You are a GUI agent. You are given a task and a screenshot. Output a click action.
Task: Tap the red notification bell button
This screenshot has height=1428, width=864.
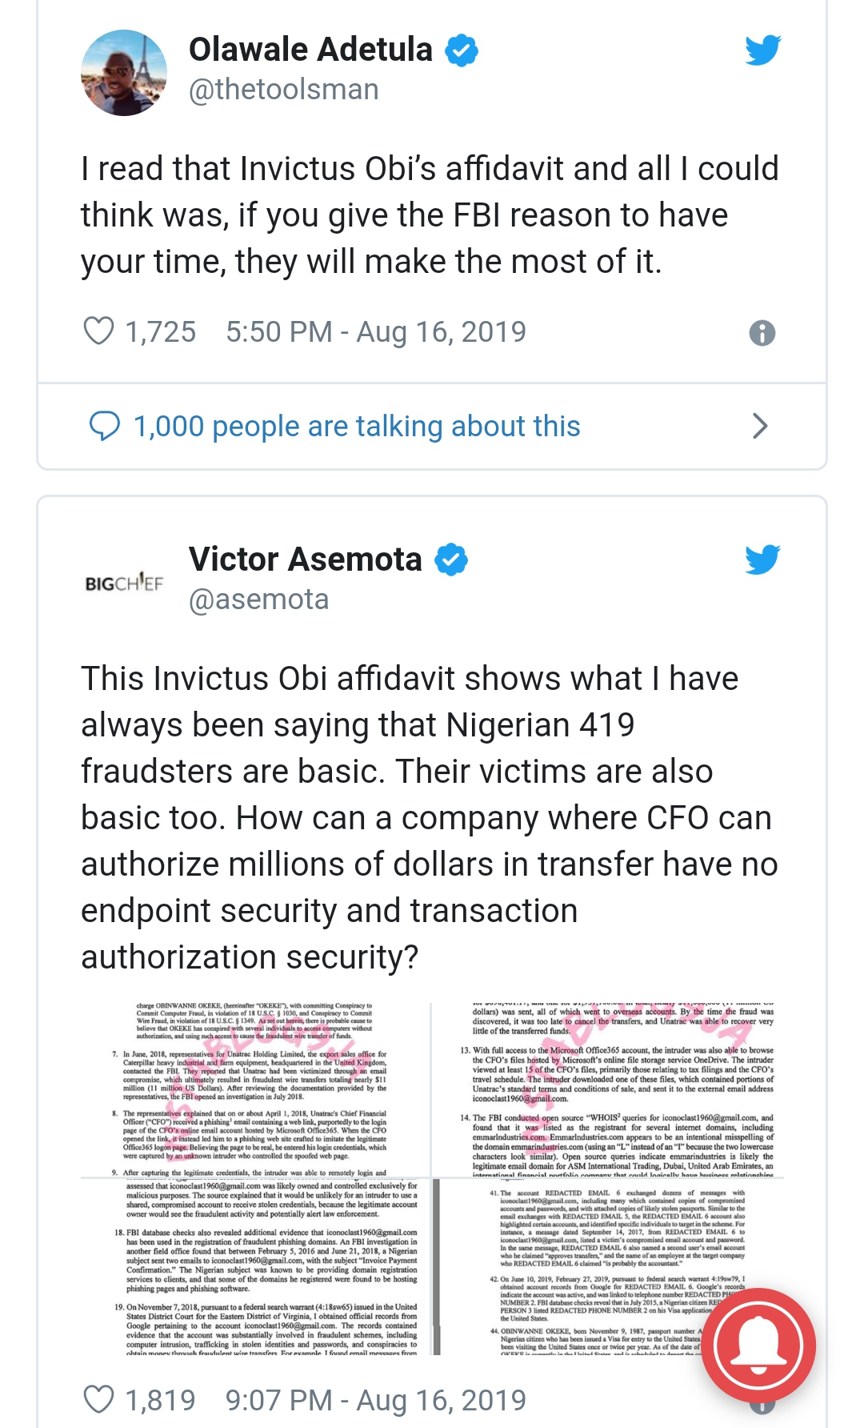click(x=758, y=1344)
